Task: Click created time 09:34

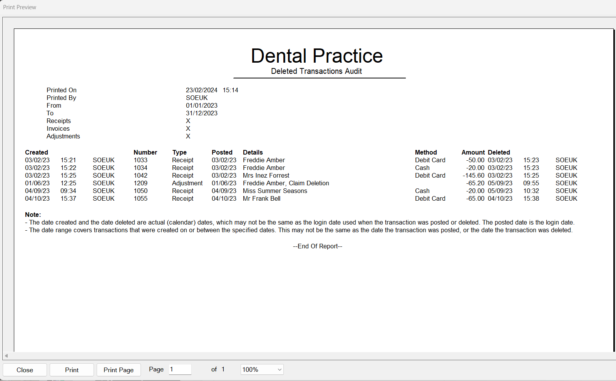Action: click(68, 191)
